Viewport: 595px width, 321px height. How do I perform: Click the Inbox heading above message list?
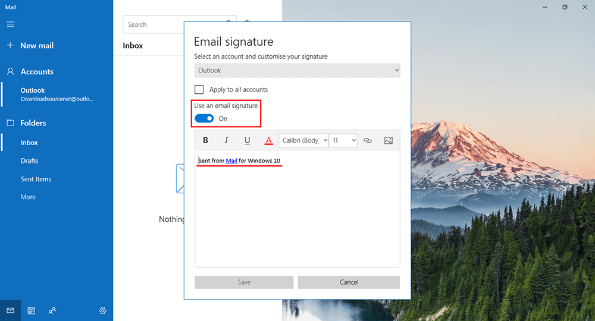click(x=133, y=46)
